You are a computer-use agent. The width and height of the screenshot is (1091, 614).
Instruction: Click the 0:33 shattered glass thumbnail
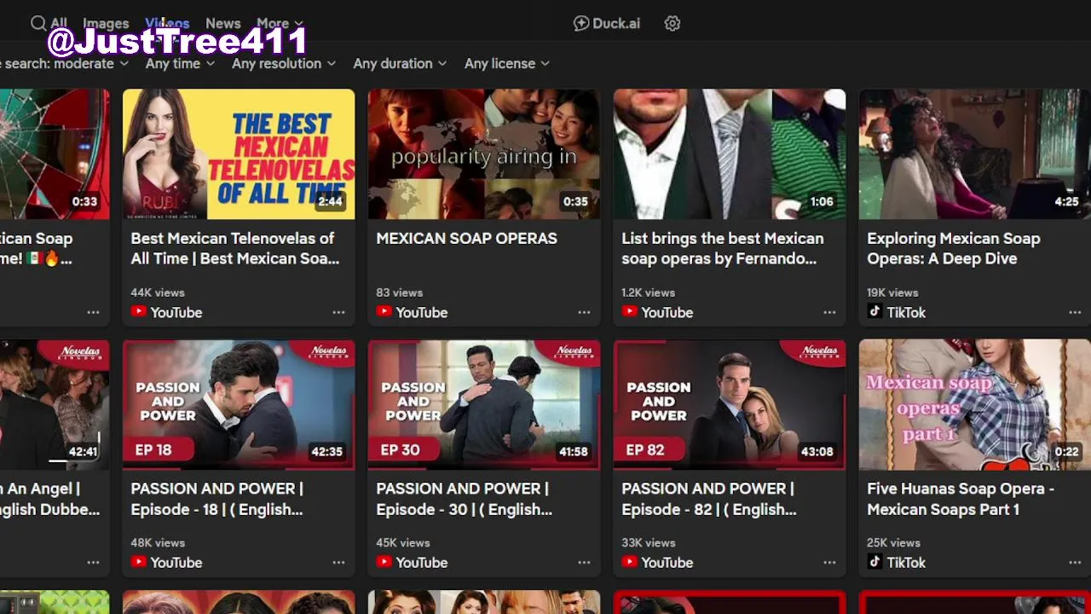55,154
